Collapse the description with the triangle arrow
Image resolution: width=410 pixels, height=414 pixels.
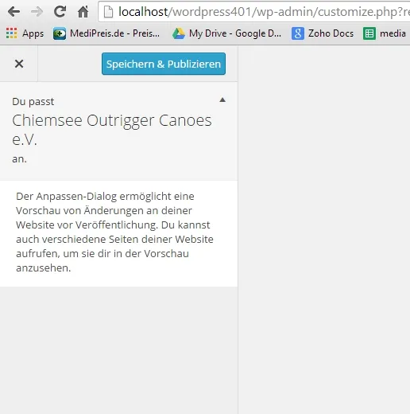[222, 100]
